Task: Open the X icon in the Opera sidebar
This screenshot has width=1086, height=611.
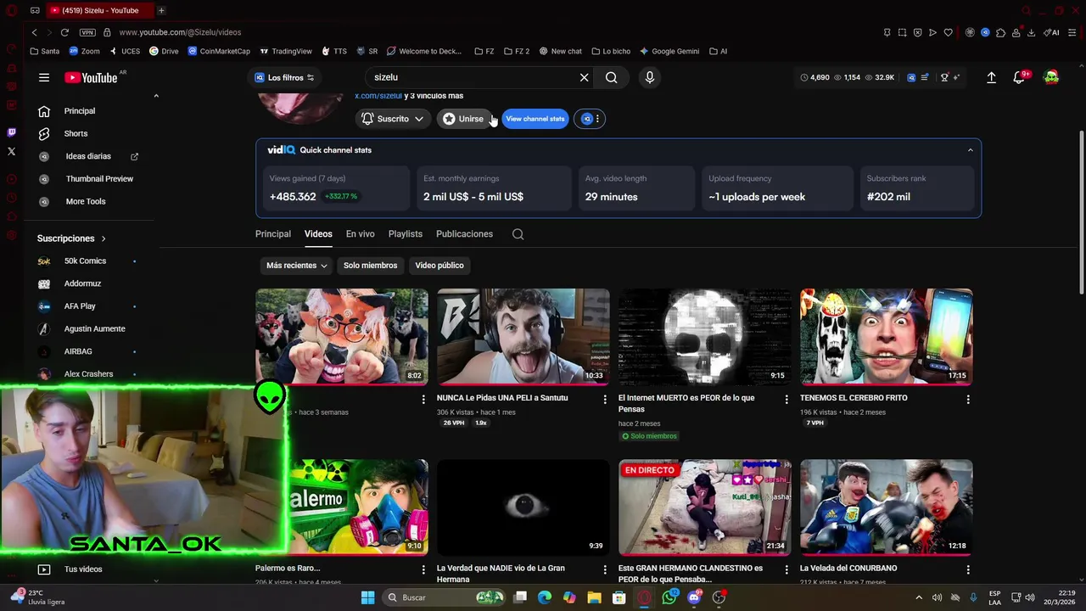Action: (11, 151)
